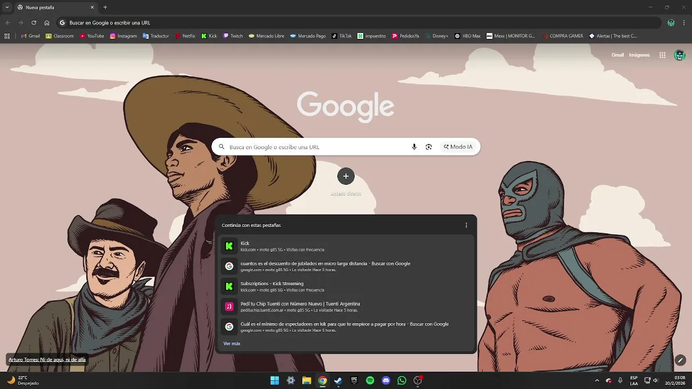The image size is (692, 389).
Task: Open the TikTok bookmark
Action: click(342, 36)
